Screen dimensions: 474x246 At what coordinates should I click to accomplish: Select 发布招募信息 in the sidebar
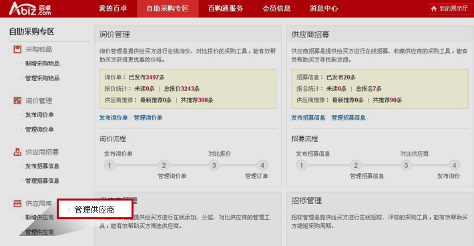(x=42, y=166)
